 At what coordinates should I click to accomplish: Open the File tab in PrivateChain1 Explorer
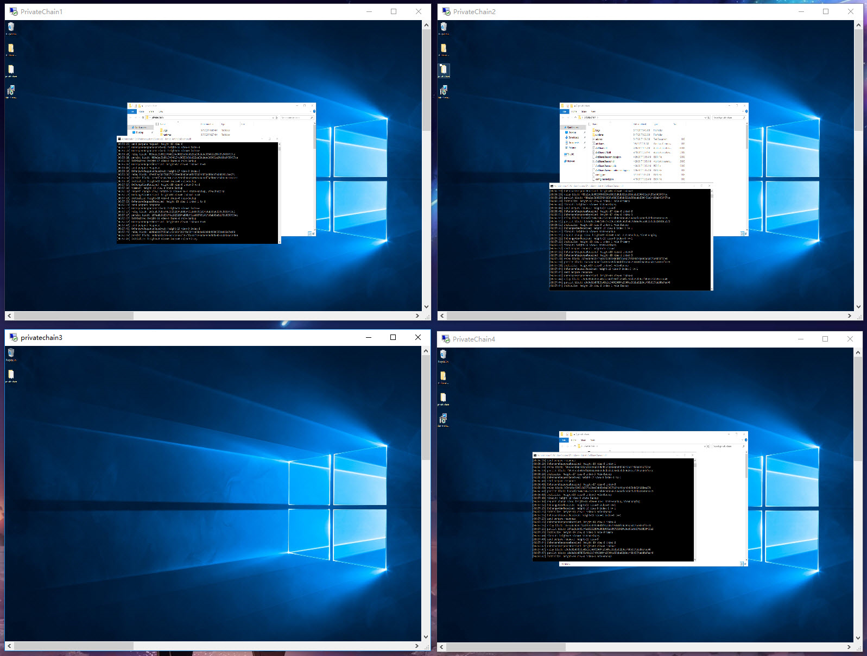(x=132, y=111)
